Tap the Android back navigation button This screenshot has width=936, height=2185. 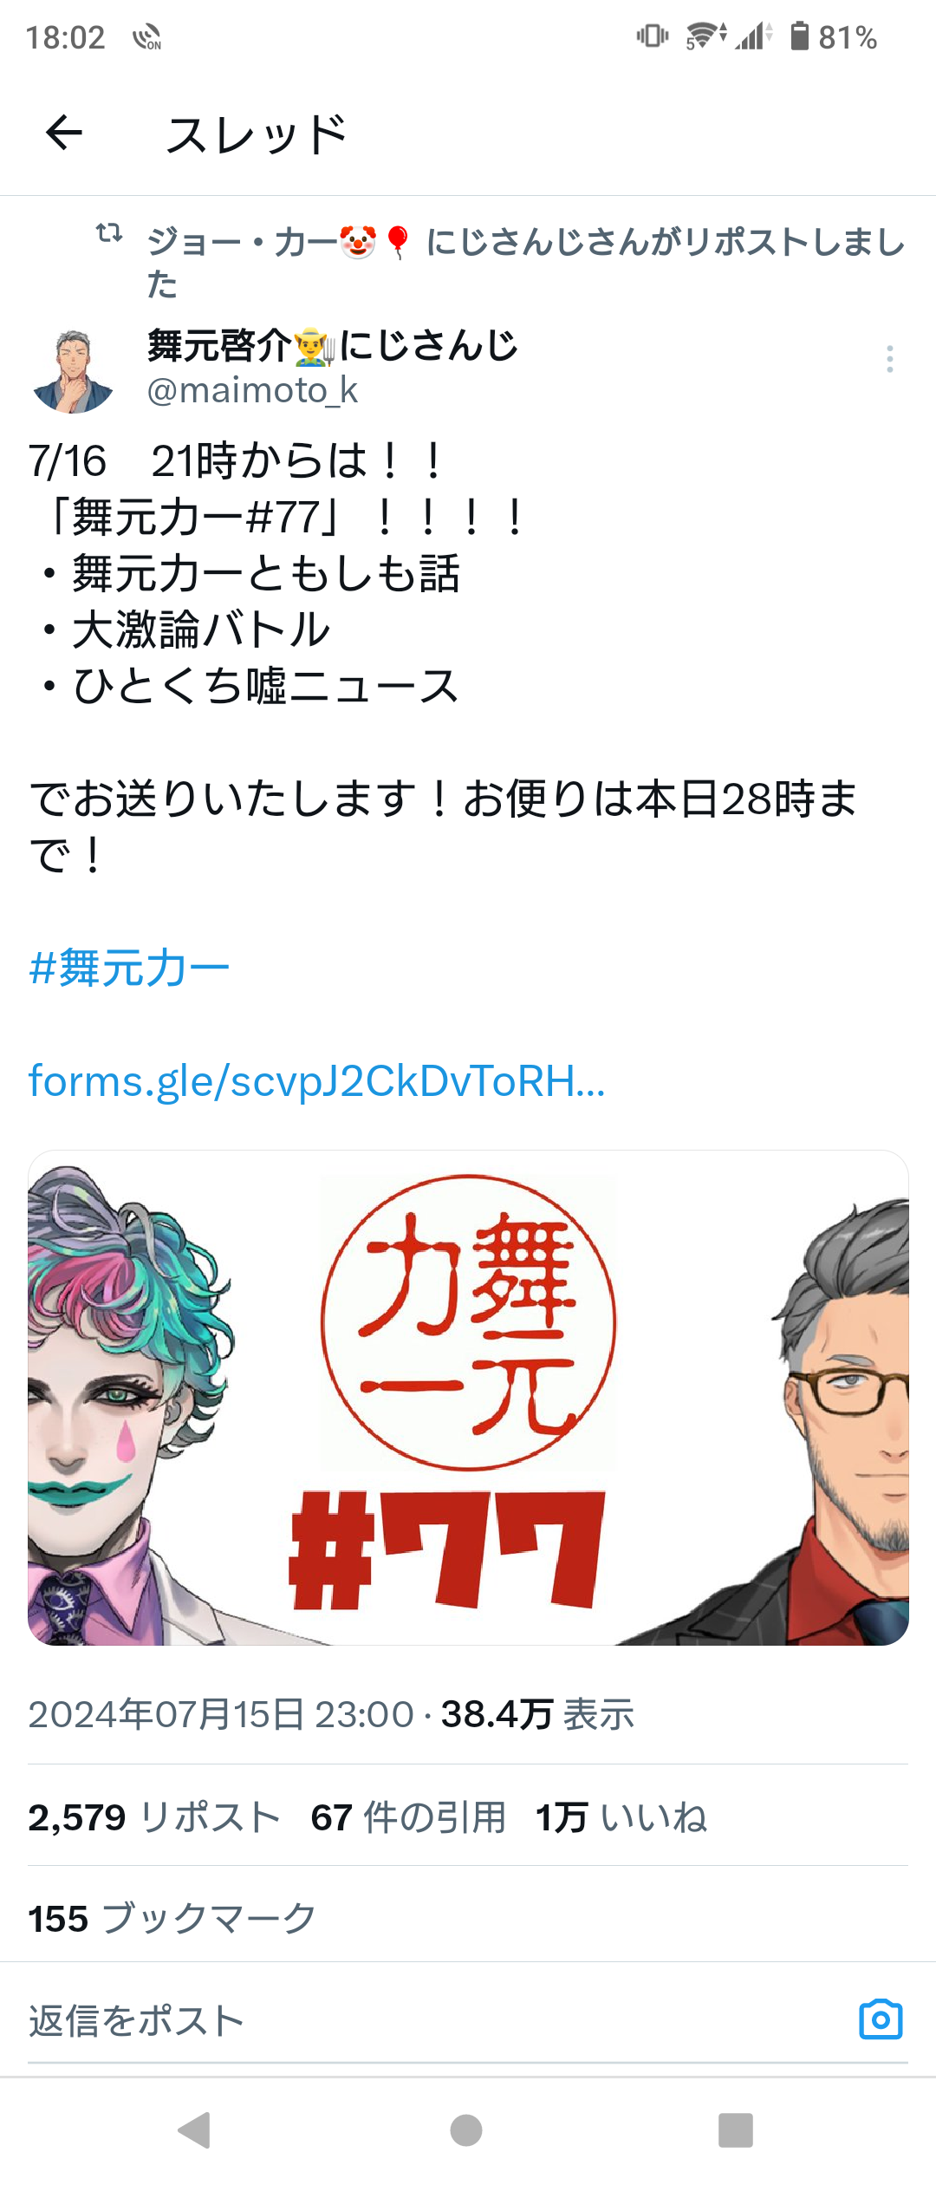[194, 2130]
